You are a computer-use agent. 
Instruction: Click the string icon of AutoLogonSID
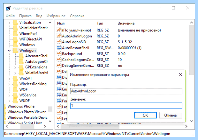[59, 42]
